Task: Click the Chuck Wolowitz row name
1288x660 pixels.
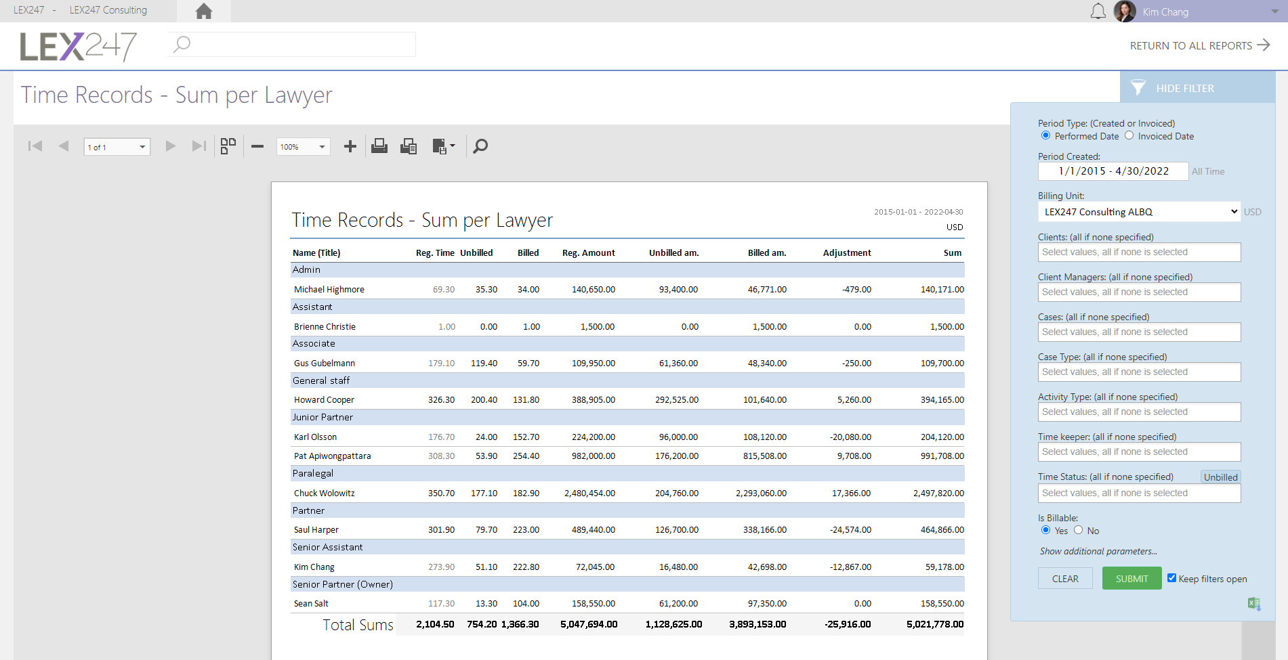Action: tap(324, 493)
